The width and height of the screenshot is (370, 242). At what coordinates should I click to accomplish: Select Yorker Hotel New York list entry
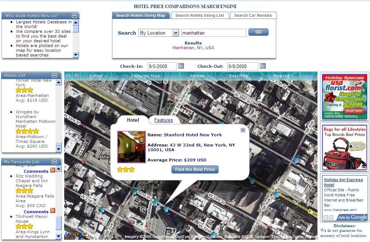pyautogui.click(x=34, y=82)
